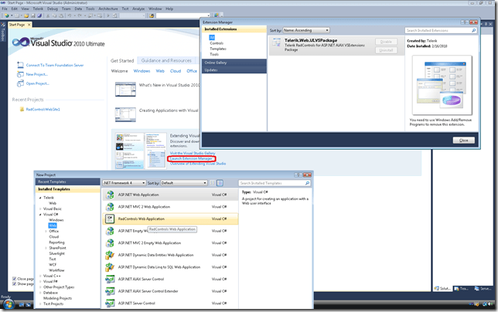This screenshot has height=312, width=498.
Task: Select the Updates section in Extension Manager
Action: (234, 70)
